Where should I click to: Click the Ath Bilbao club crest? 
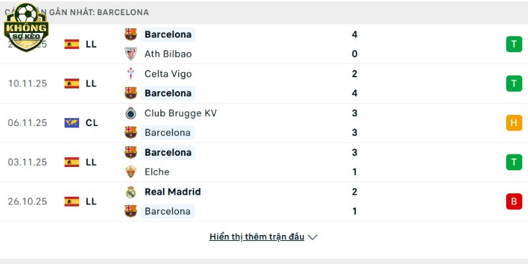pos(131,54)
